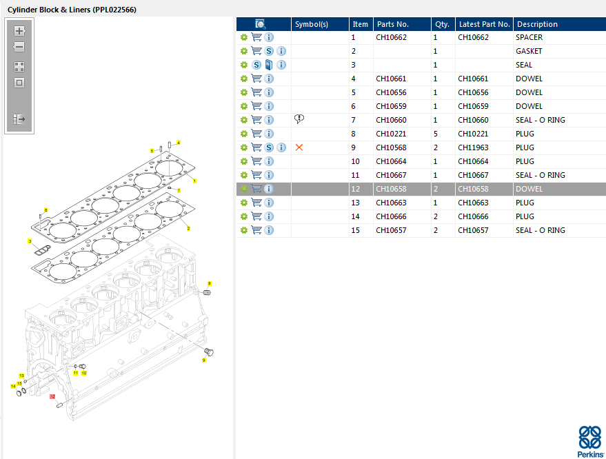Click green gear icon for item 8 PLUG

click(x=243, y=134)
